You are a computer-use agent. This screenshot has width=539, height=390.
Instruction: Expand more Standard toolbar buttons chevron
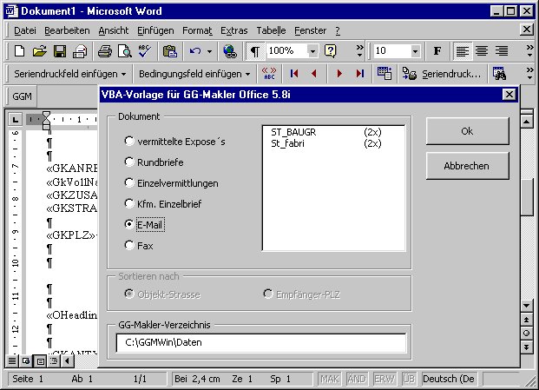[x=359, y=51]
